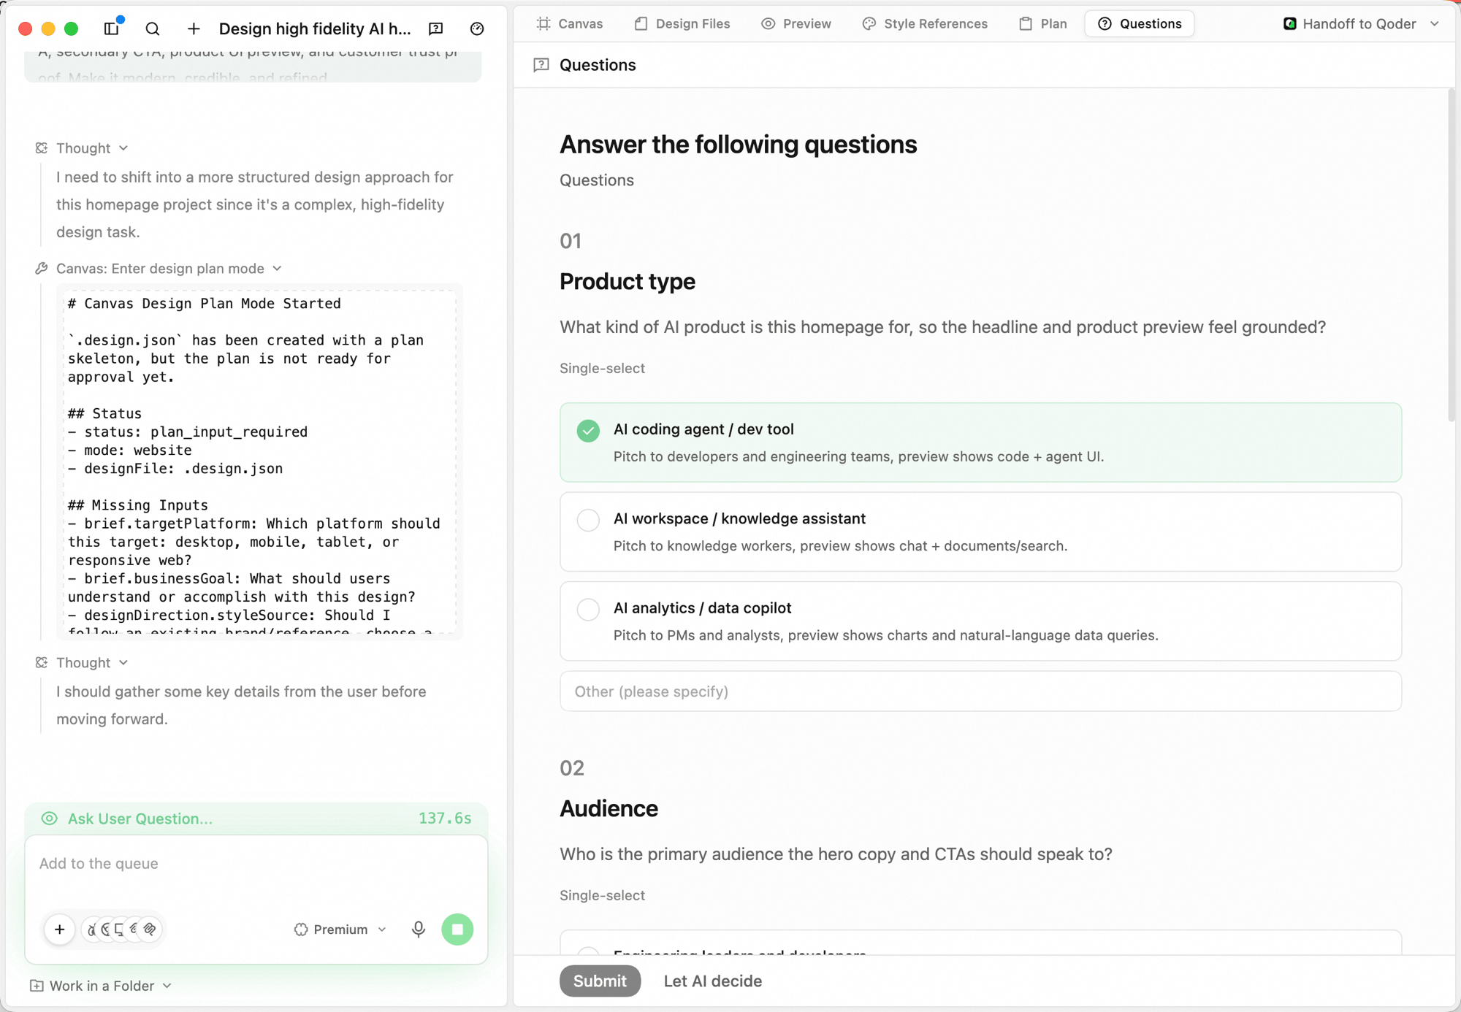Collapse the first Thought section
This screenshot has height=1012, width=1461.
123,148
